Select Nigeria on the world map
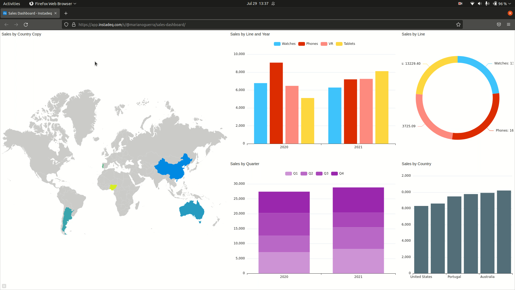This screenshot has width=515, height=290. click(113, 187)
